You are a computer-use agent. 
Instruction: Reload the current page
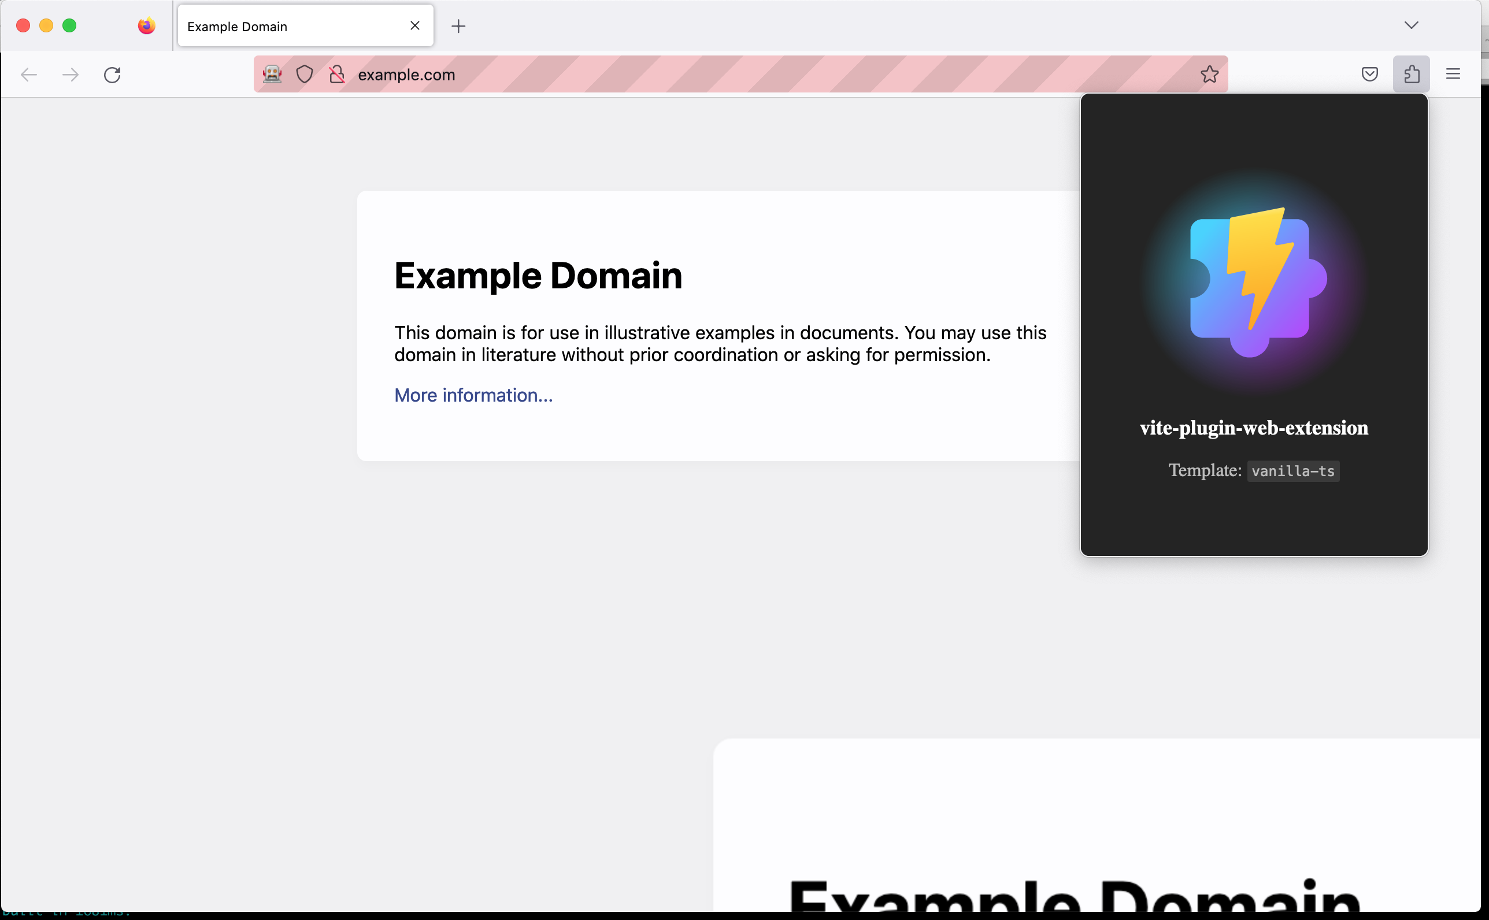coord(112,75)
